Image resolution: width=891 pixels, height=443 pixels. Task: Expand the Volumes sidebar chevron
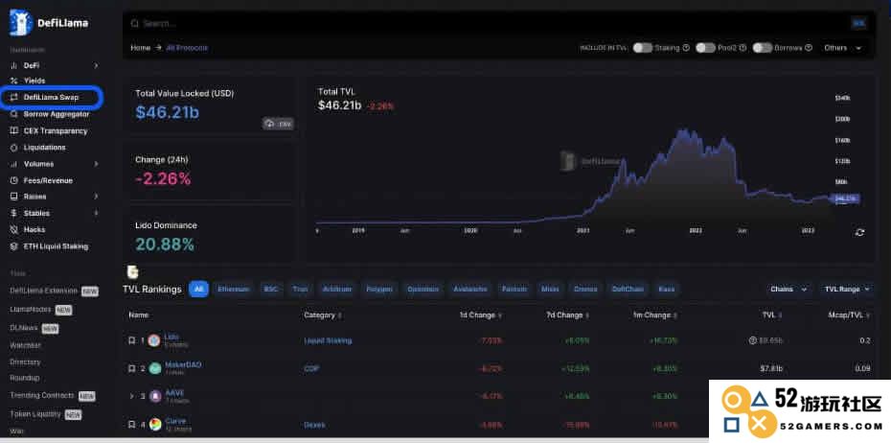pos(96,164)
